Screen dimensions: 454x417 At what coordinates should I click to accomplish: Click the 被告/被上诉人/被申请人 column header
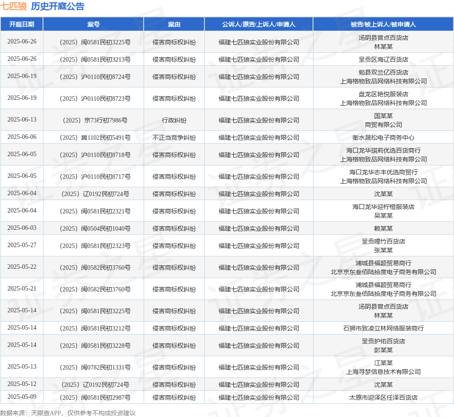click(383, 24)
